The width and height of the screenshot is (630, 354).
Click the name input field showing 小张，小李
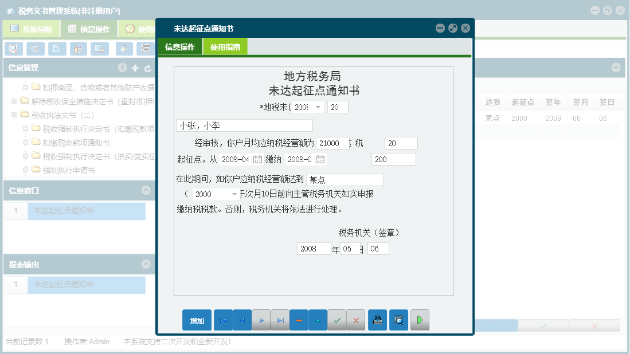[x=244, y=125]
